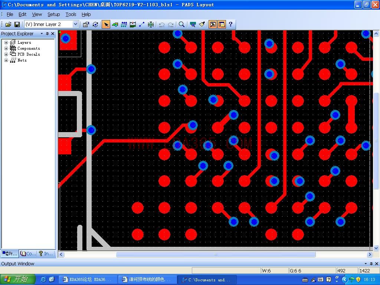
Task: Open the ECO toolbar icon
Action: tap(142, 24)
